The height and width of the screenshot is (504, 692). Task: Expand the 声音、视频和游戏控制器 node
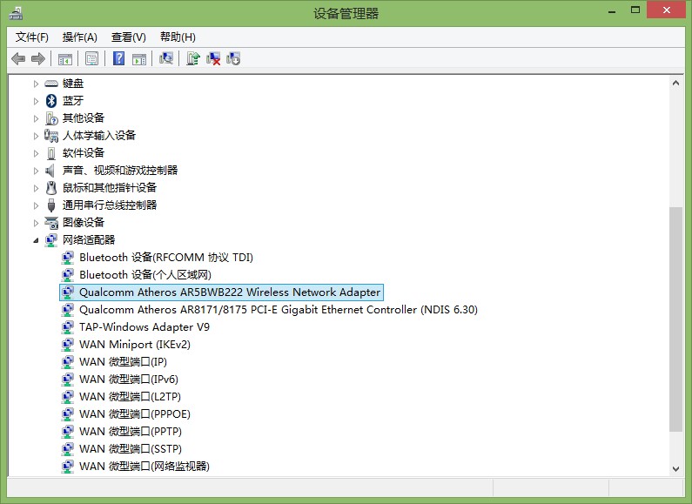(x=36, y=171)
